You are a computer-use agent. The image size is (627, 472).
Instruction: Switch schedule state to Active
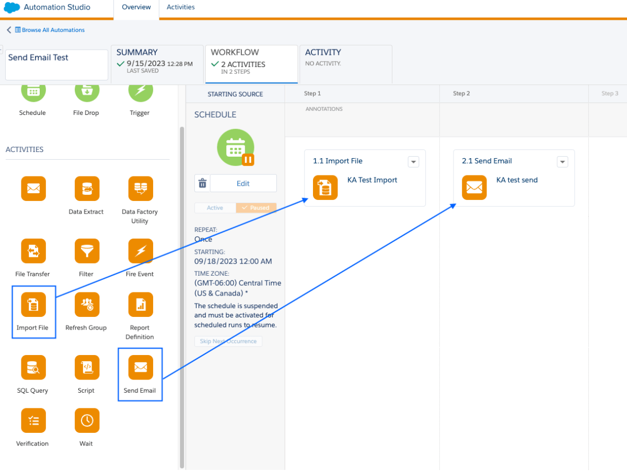pos(215,208)
